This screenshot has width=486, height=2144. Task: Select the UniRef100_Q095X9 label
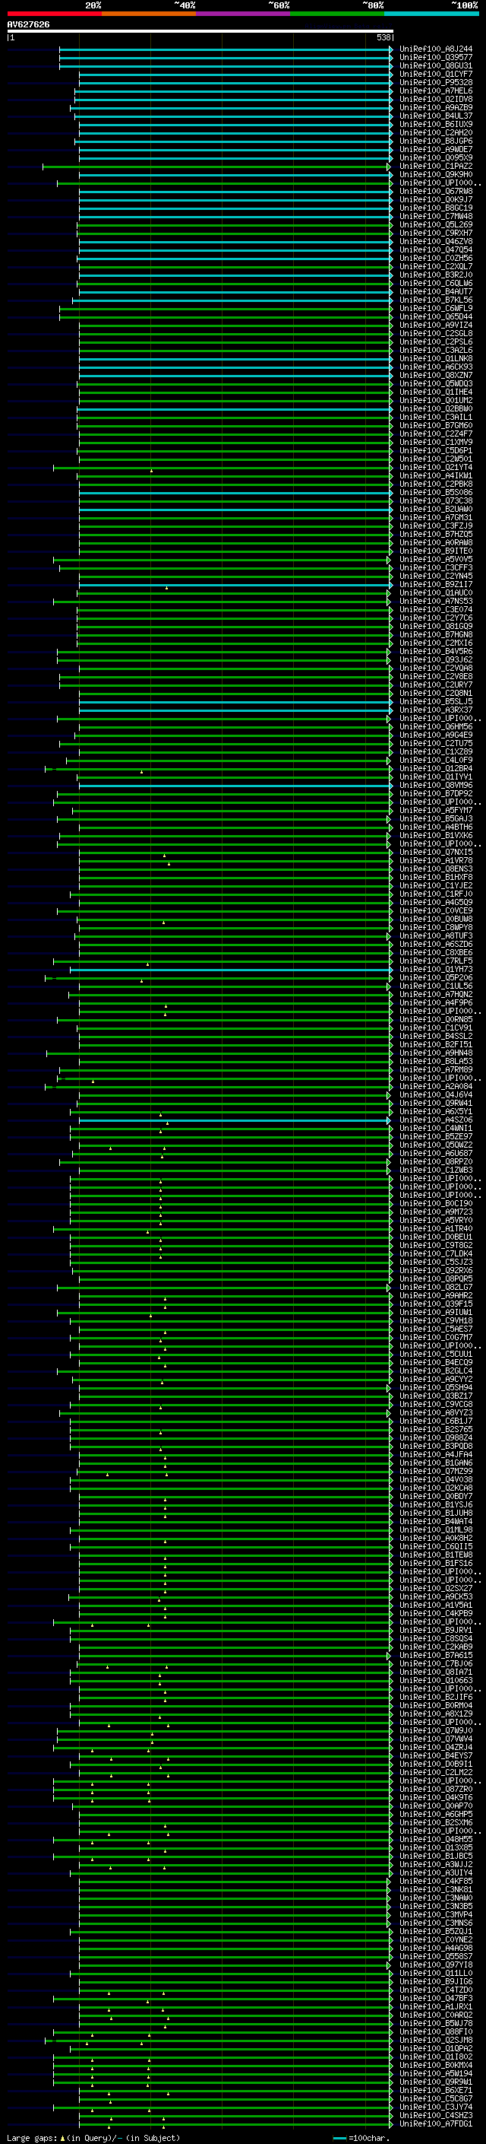436,157
